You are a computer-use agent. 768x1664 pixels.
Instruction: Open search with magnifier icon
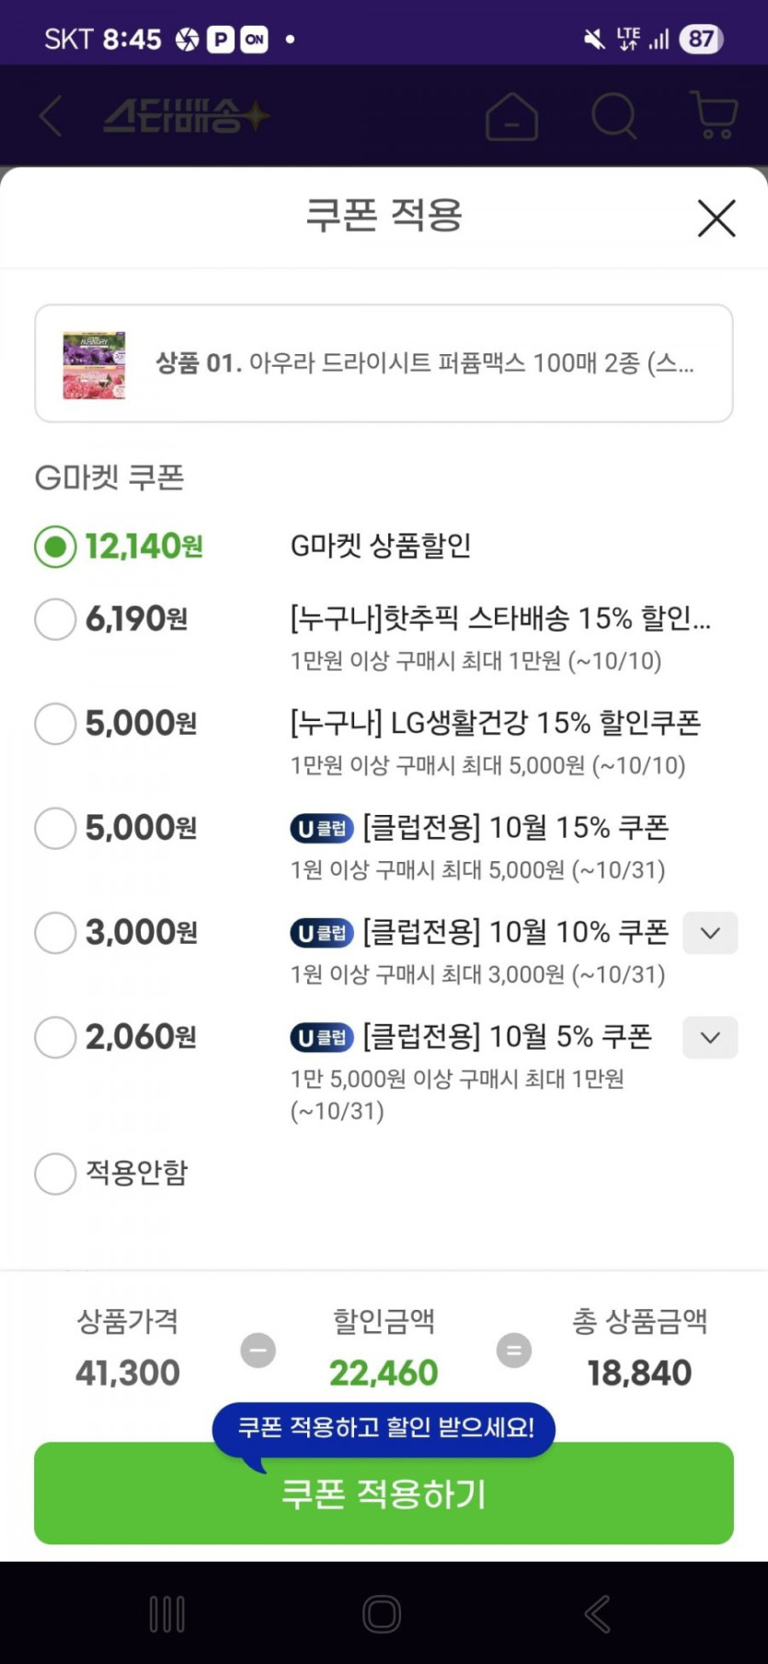coord(613,117)
